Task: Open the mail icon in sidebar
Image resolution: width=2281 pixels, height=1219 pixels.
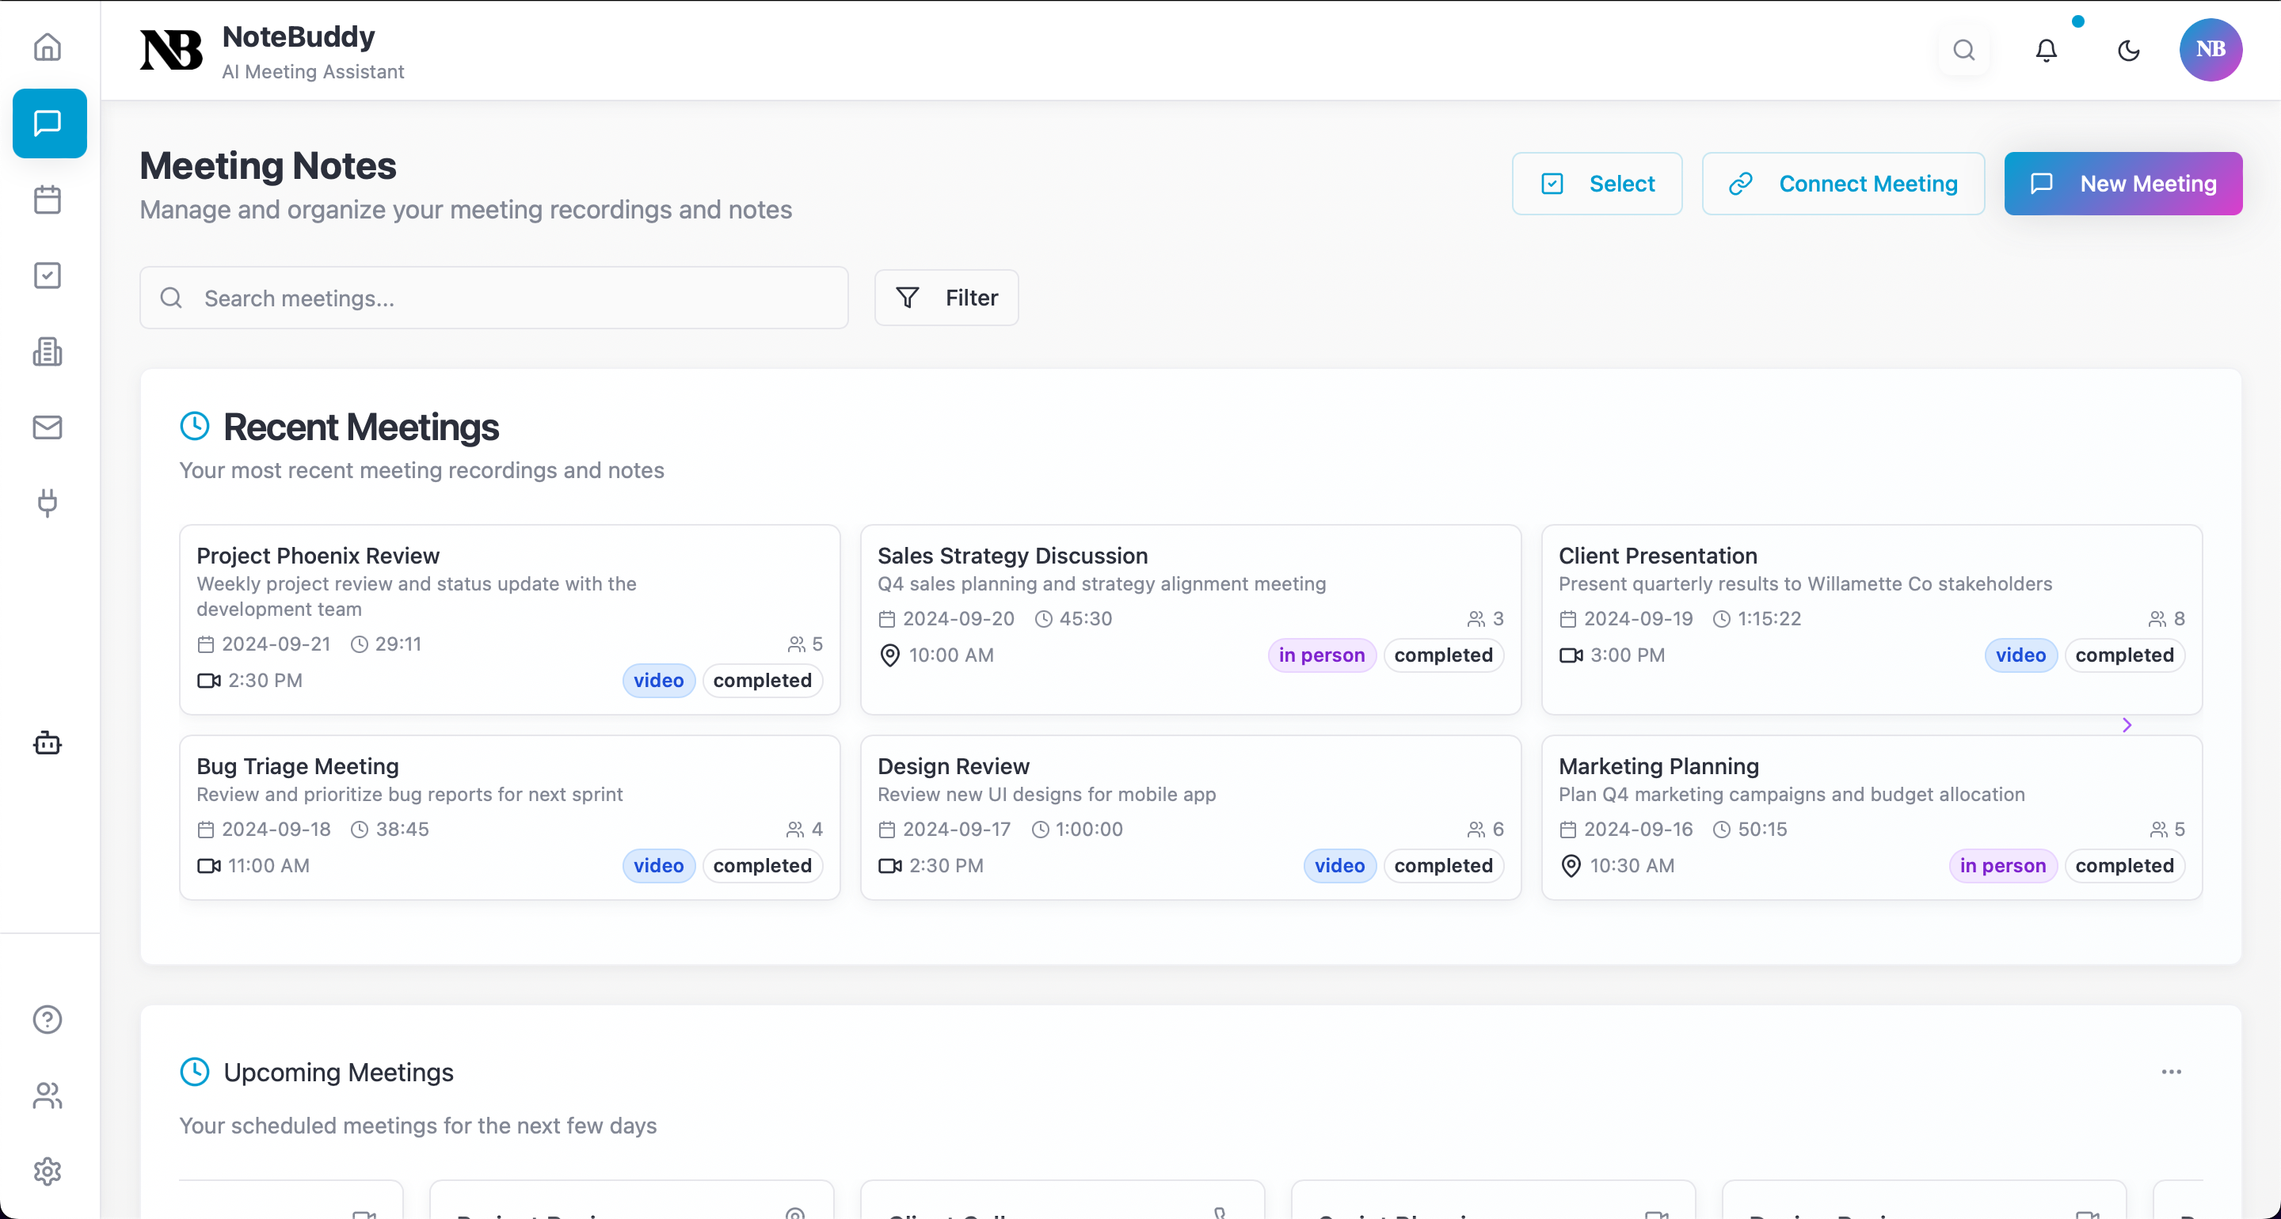Action: (48, 427)
